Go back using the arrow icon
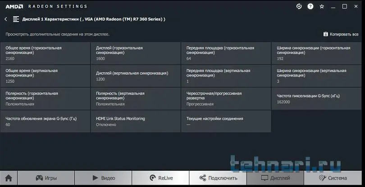Image resolution: width=365 pixels, height=187 pixels. point(6,19)
